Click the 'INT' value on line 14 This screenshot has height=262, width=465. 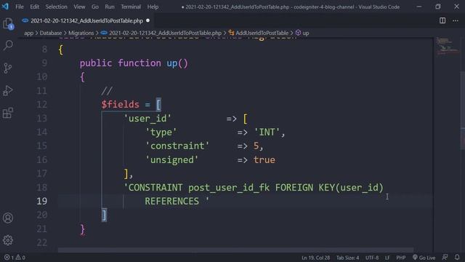[267, 132]
